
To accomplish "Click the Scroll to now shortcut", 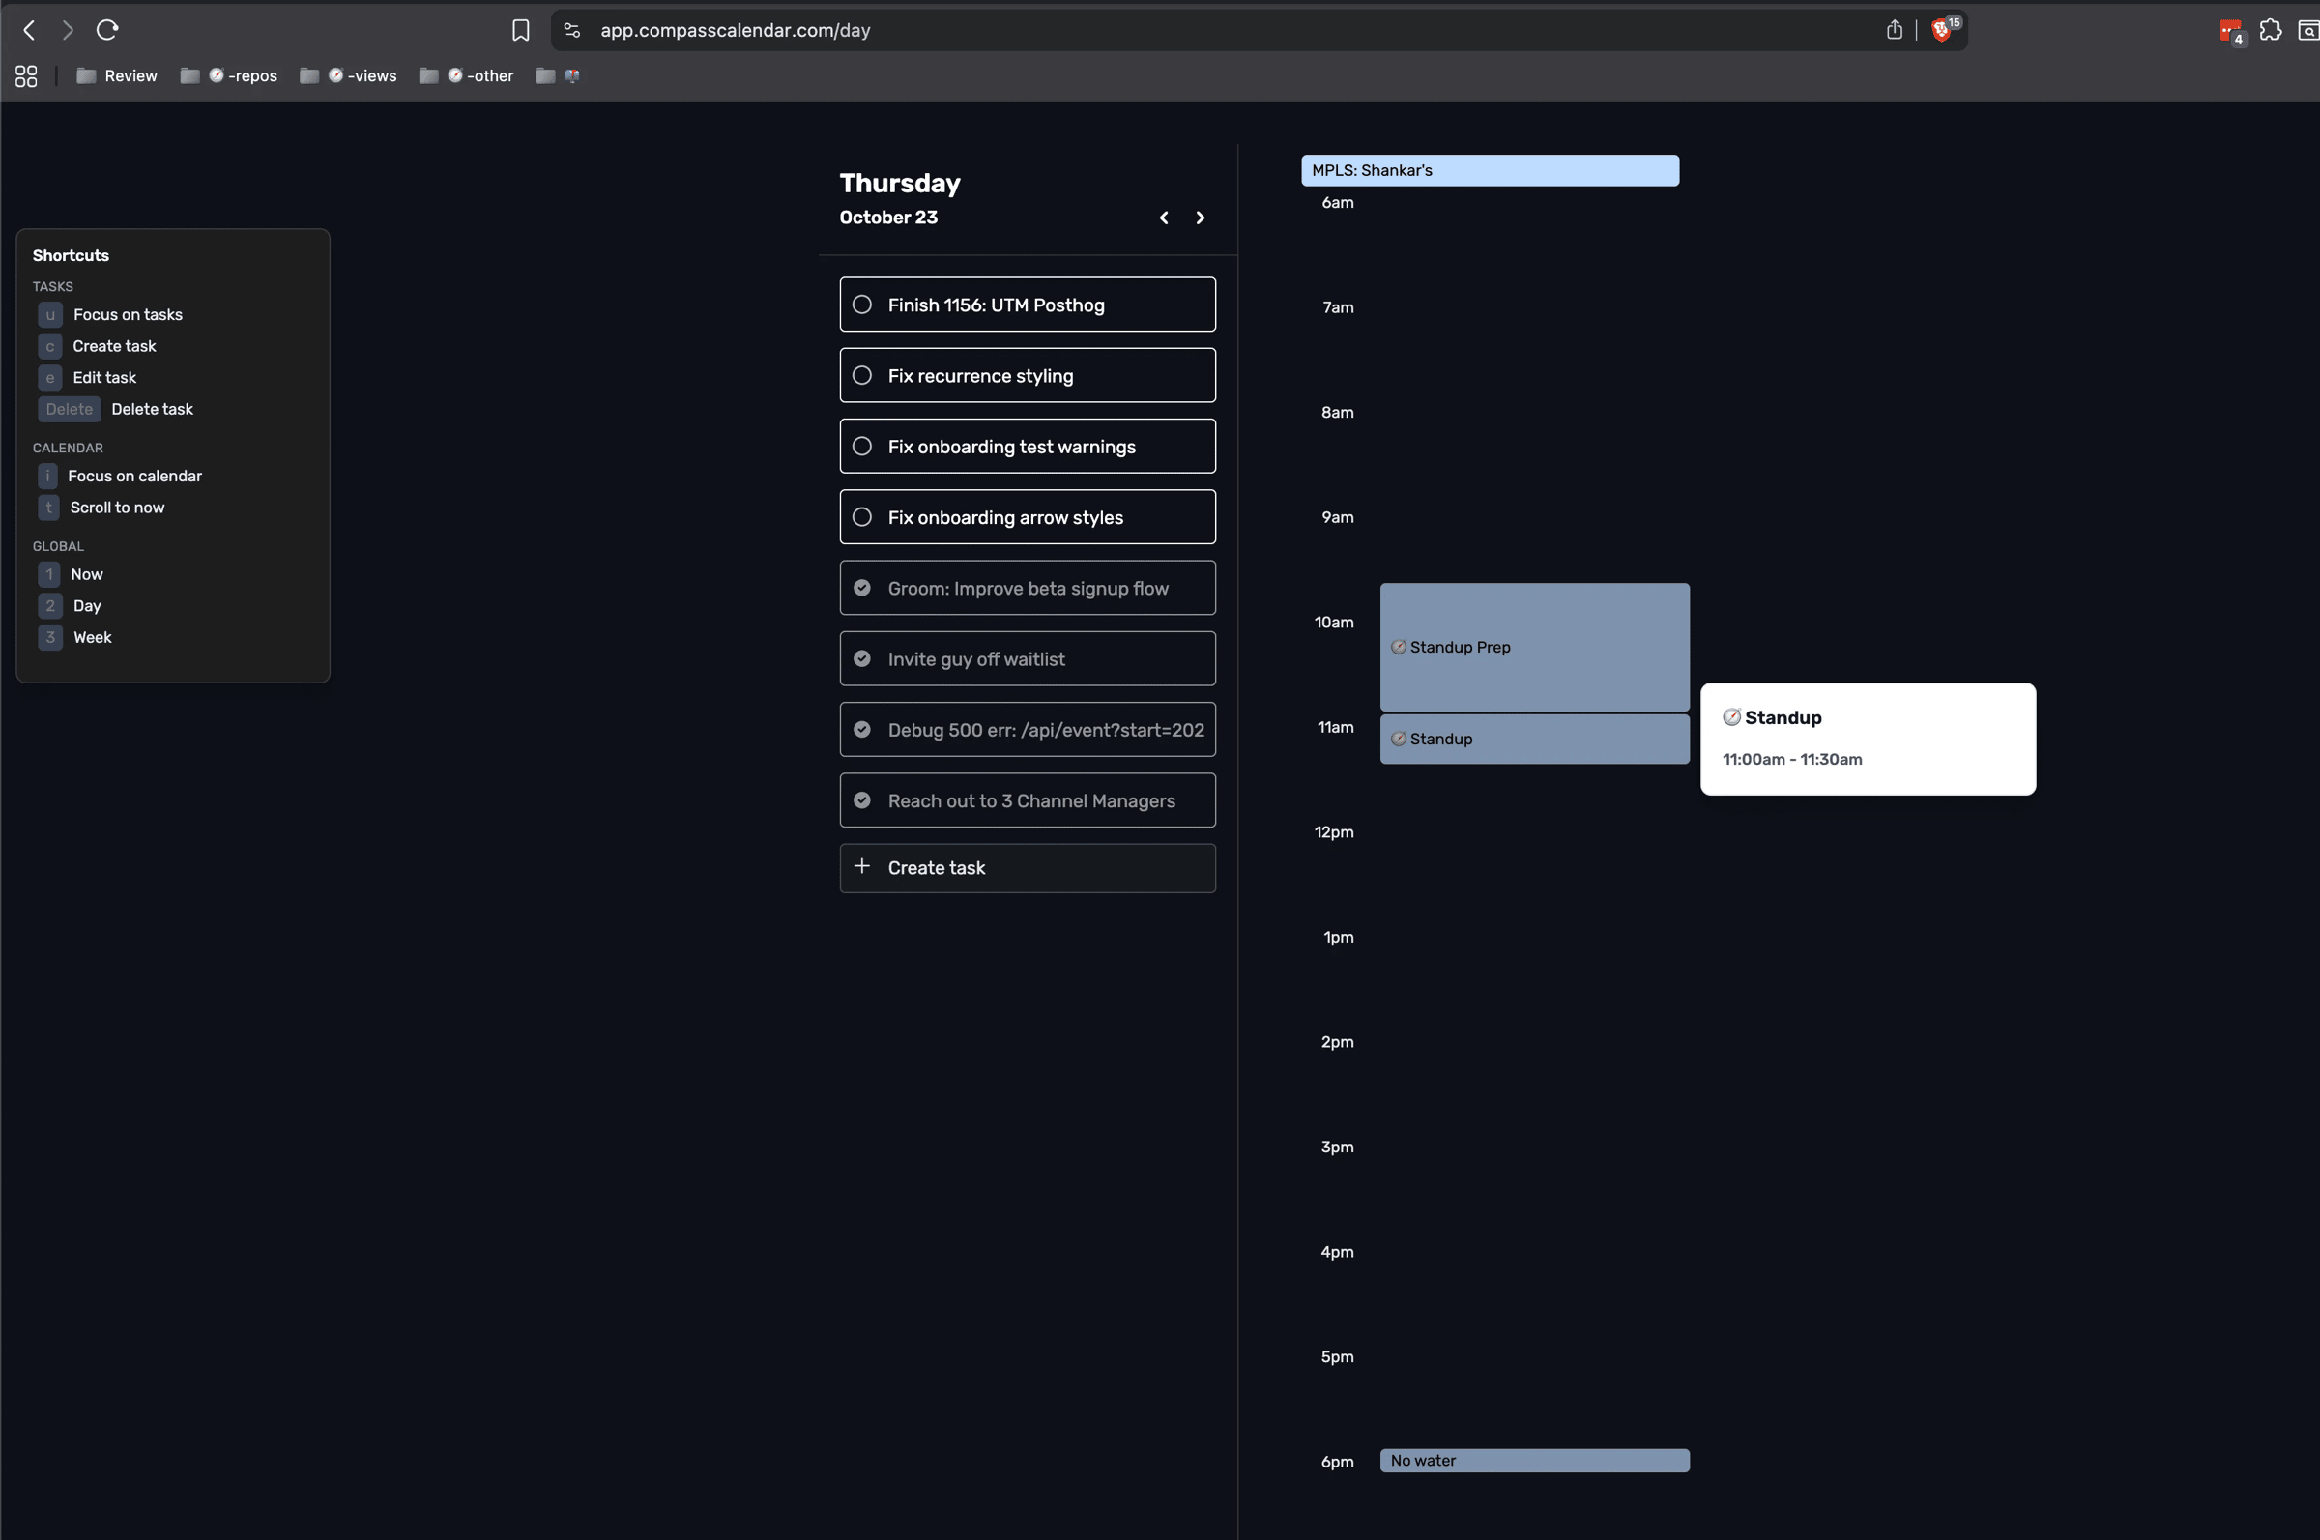I will pos(117,508).
